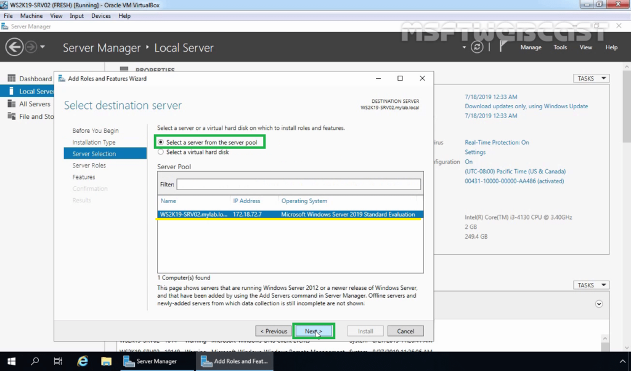Go to Before You Begin wizard step
Screen dimensions: 631x371
point(96,130)
